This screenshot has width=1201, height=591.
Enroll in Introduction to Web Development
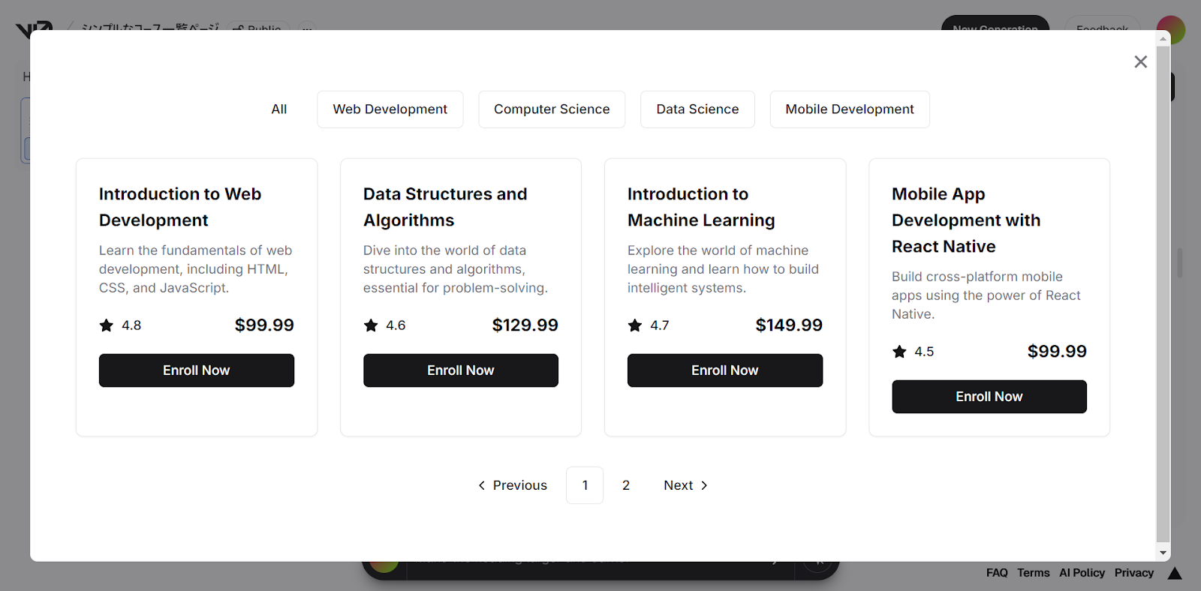[x=197, y=370]
